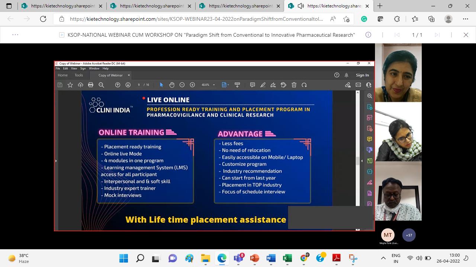Open the Grammarly extension icon
Viewport: 476px width, 267px height.
coord(364,19)
